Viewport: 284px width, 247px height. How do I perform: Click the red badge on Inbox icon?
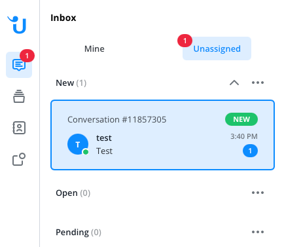(x=27, y=56)
